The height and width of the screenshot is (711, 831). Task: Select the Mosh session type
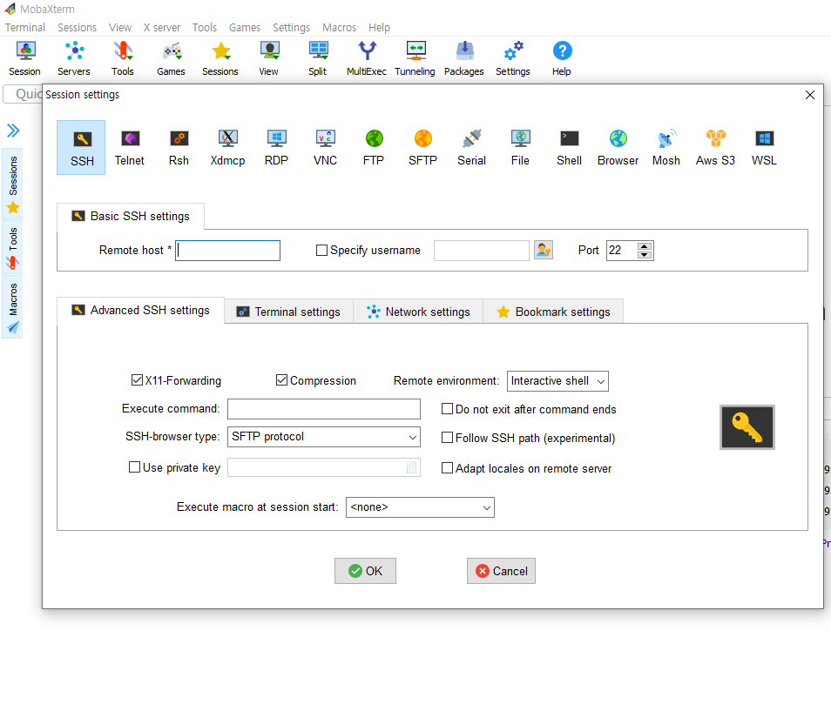pos(666,147)
